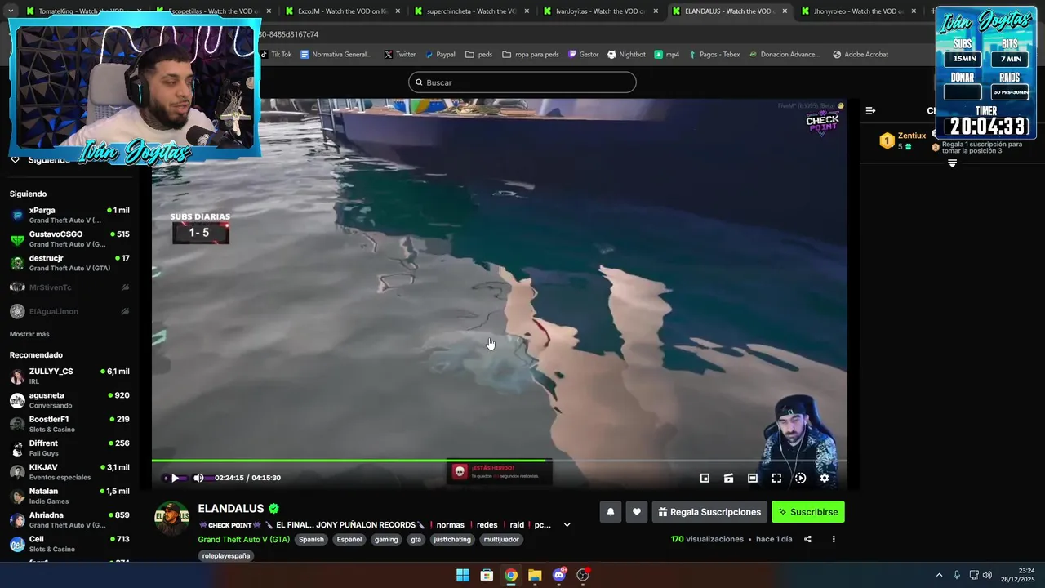Open the ELANDALUS channel avatar
This screenshot has width=1045, height=588.
172,519
